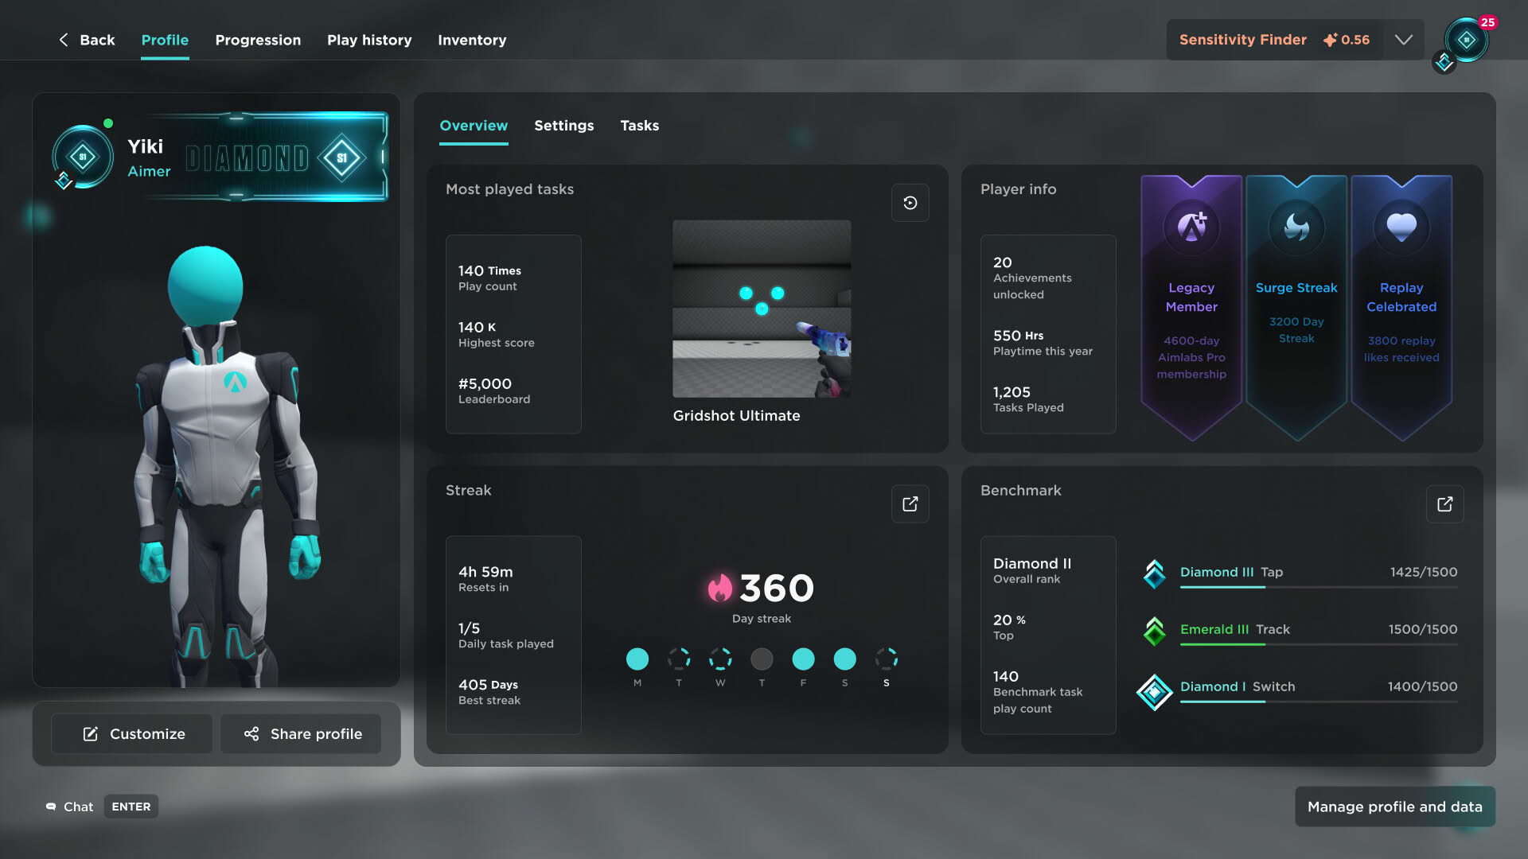
Task: Click the Wednesday dashed streak circle
Action: (720, 659)
